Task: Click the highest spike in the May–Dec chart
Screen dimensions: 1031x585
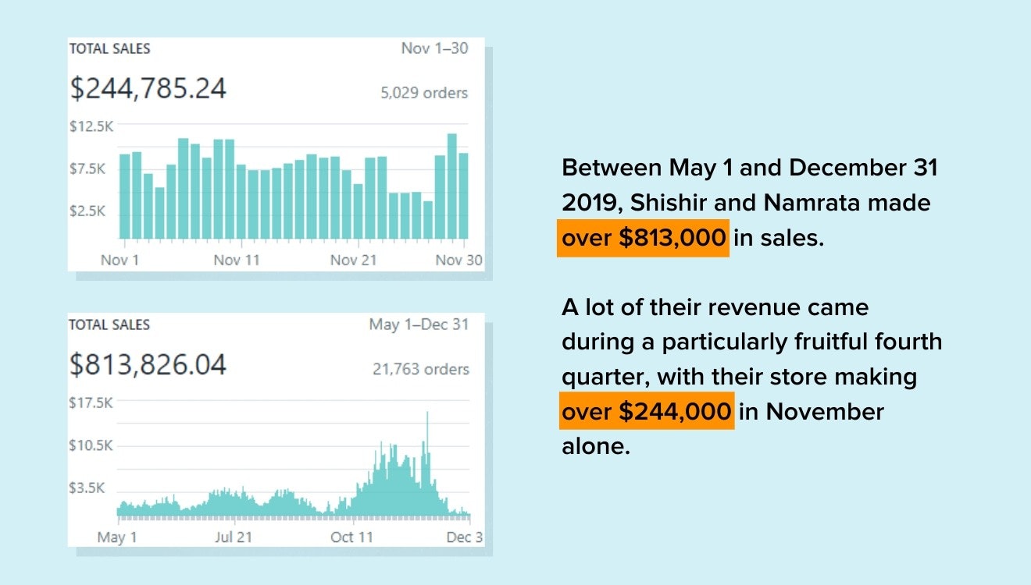Action: [427, 460]
